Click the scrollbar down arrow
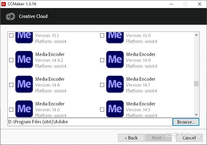 pyautogui.click(x=196, y=115)
